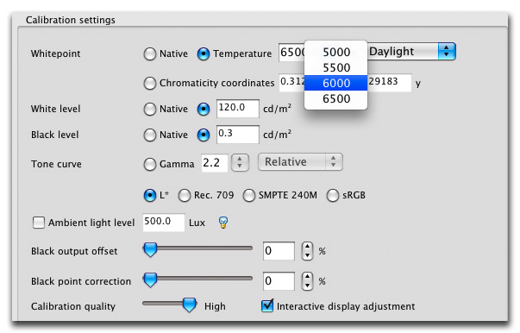Click the High quality label

tap(215, 306)
